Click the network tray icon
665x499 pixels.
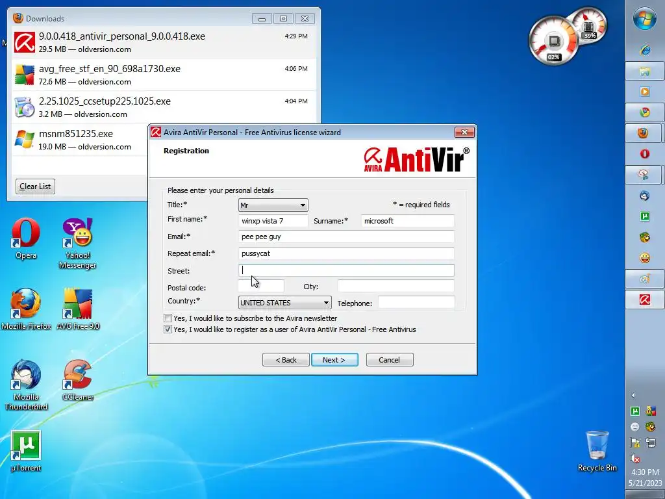click(651, 442)
